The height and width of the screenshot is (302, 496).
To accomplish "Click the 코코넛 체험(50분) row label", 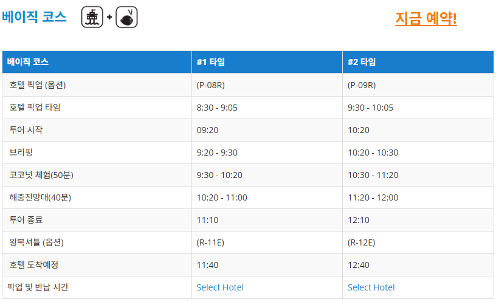I will (x=41, y=175).
